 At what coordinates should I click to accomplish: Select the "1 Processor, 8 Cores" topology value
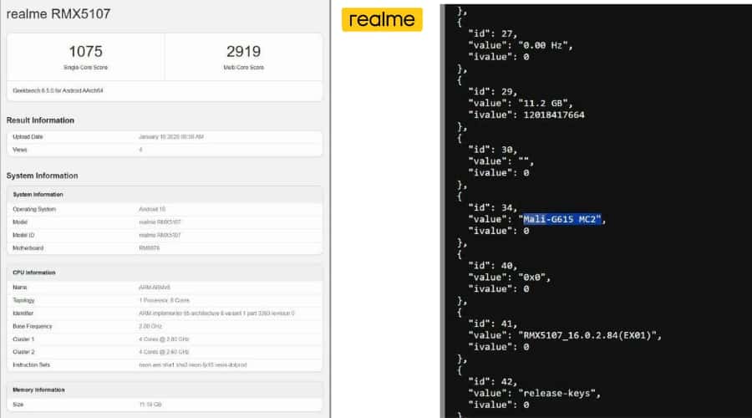tap(164, 300)
